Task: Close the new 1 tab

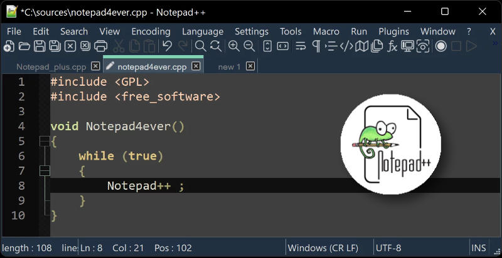Action: pyautogui.click(x=250, y=66)
